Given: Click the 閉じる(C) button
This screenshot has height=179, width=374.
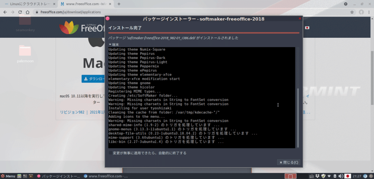Looking at the screenshot, I should (288, 162).
